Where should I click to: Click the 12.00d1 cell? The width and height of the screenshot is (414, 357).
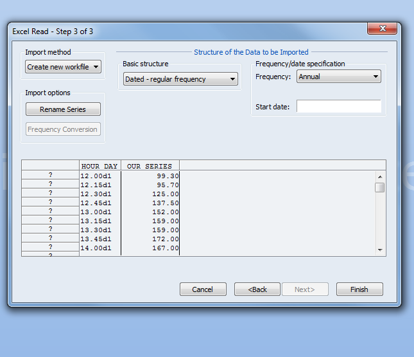(x=100, y=176)
